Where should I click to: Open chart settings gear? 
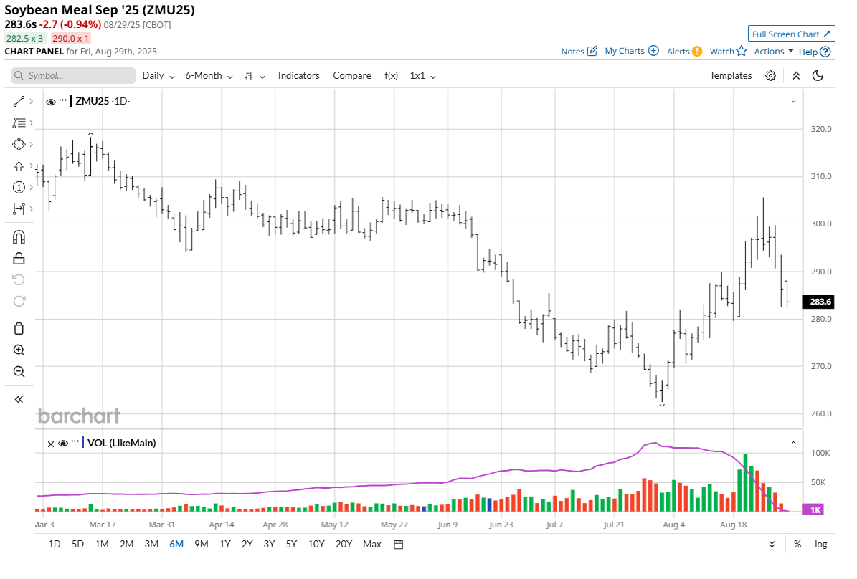771,76
